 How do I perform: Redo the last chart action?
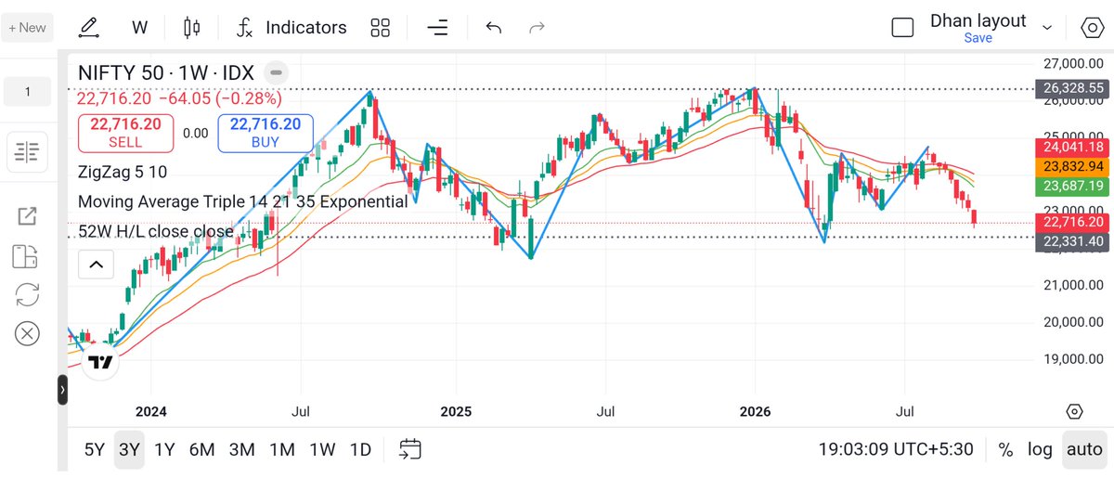[537, 28]
